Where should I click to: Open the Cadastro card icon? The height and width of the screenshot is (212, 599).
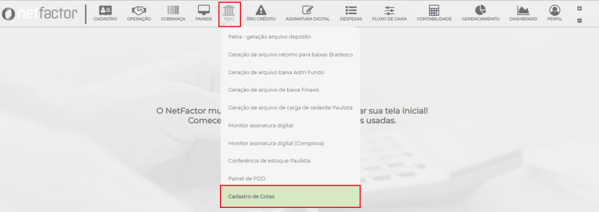(105, 11)
